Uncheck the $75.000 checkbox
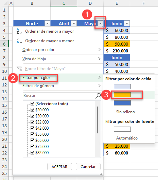This screenshot has height=180, width=158. tap(32, 146)
